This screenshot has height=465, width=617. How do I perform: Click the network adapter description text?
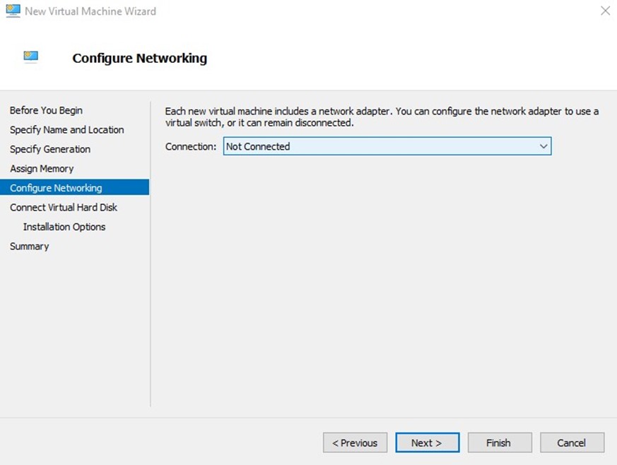(381, 117)
